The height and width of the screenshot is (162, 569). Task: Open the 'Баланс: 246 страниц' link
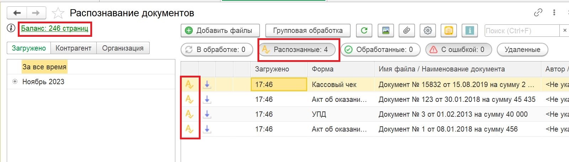click(x=55, y=28)
